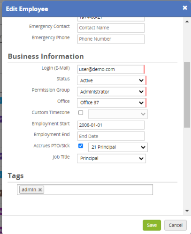The height and width of the screenshot is (234, 191).
Task: Expand the Office 37 dropdown
Action: [112, 103]
